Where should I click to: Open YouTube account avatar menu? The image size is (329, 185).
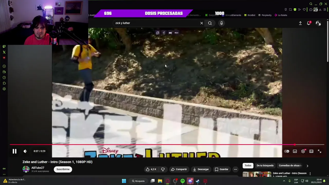click(318, 23)
